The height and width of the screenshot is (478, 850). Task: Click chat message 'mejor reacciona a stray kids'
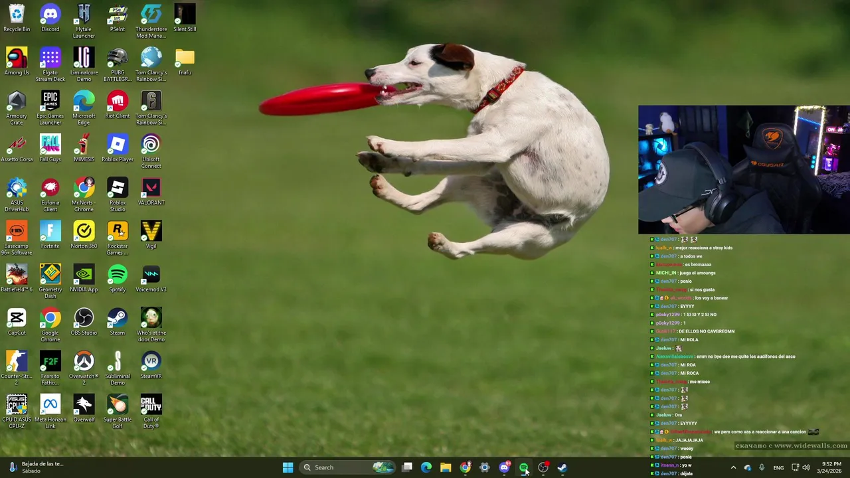tap(703, 248)
